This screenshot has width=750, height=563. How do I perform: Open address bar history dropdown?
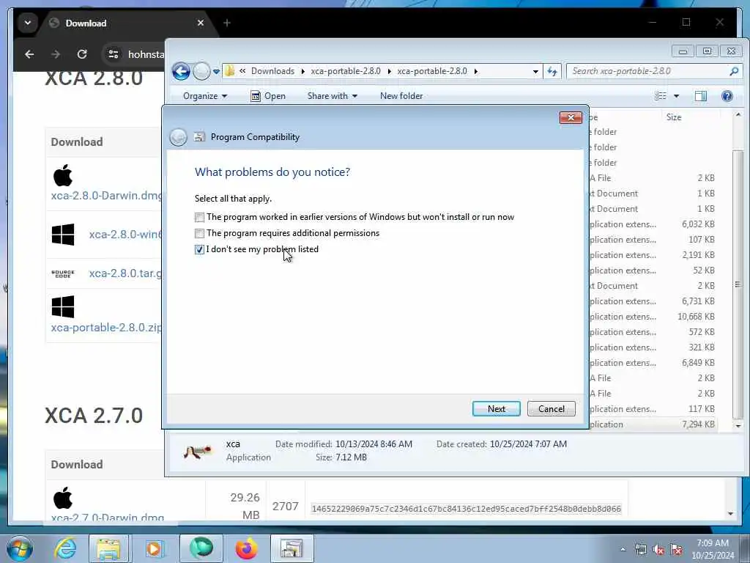click(x=535, y=71)
